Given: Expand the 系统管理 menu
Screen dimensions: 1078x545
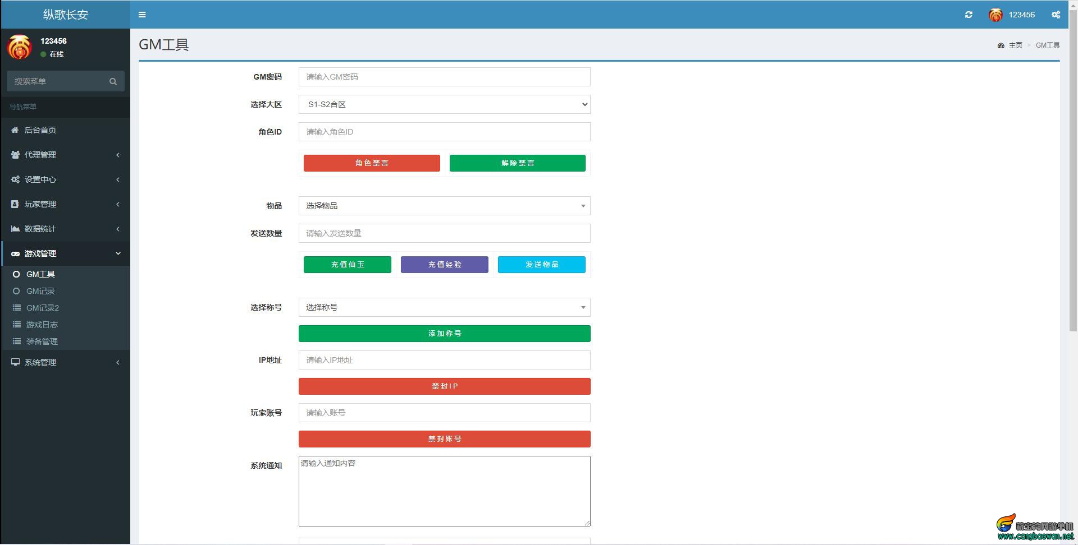Looking at the screenshot, I should (x=66, y=362).
